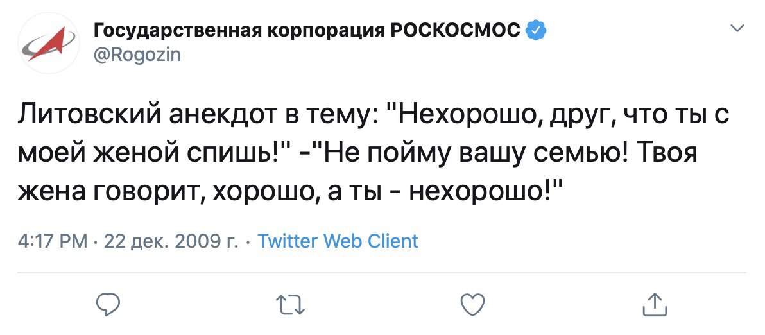The height and width of the screenshot is (335, 765).
Task: Click the 4:17 PM timestamp
Action: point(53,241)
